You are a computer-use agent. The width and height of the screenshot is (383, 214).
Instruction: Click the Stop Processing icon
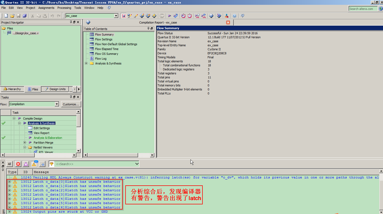[162, 16]
